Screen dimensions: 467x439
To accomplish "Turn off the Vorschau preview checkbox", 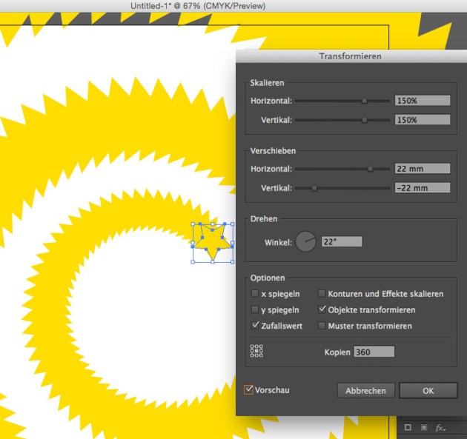I will [248, 389].
